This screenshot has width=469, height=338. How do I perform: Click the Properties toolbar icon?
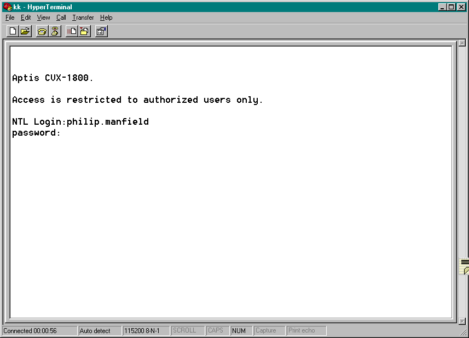101,31
